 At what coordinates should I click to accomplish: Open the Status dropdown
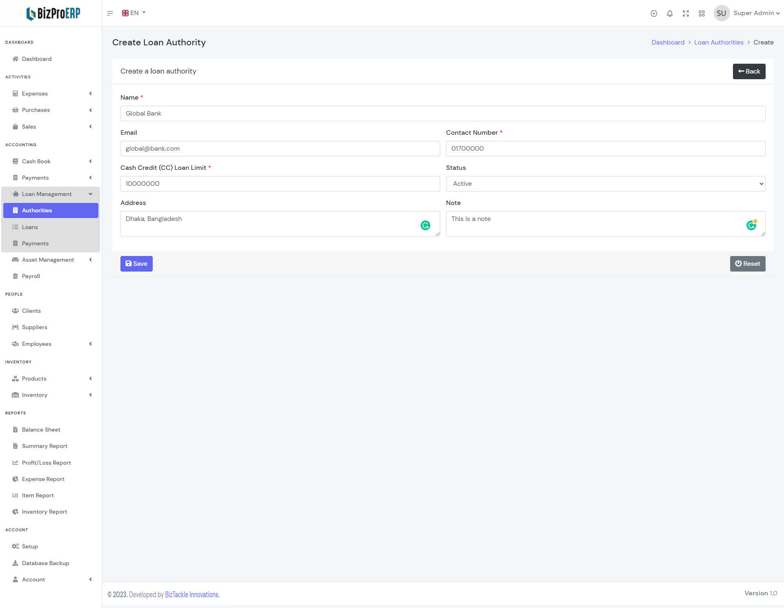click(x=605, y=184)
